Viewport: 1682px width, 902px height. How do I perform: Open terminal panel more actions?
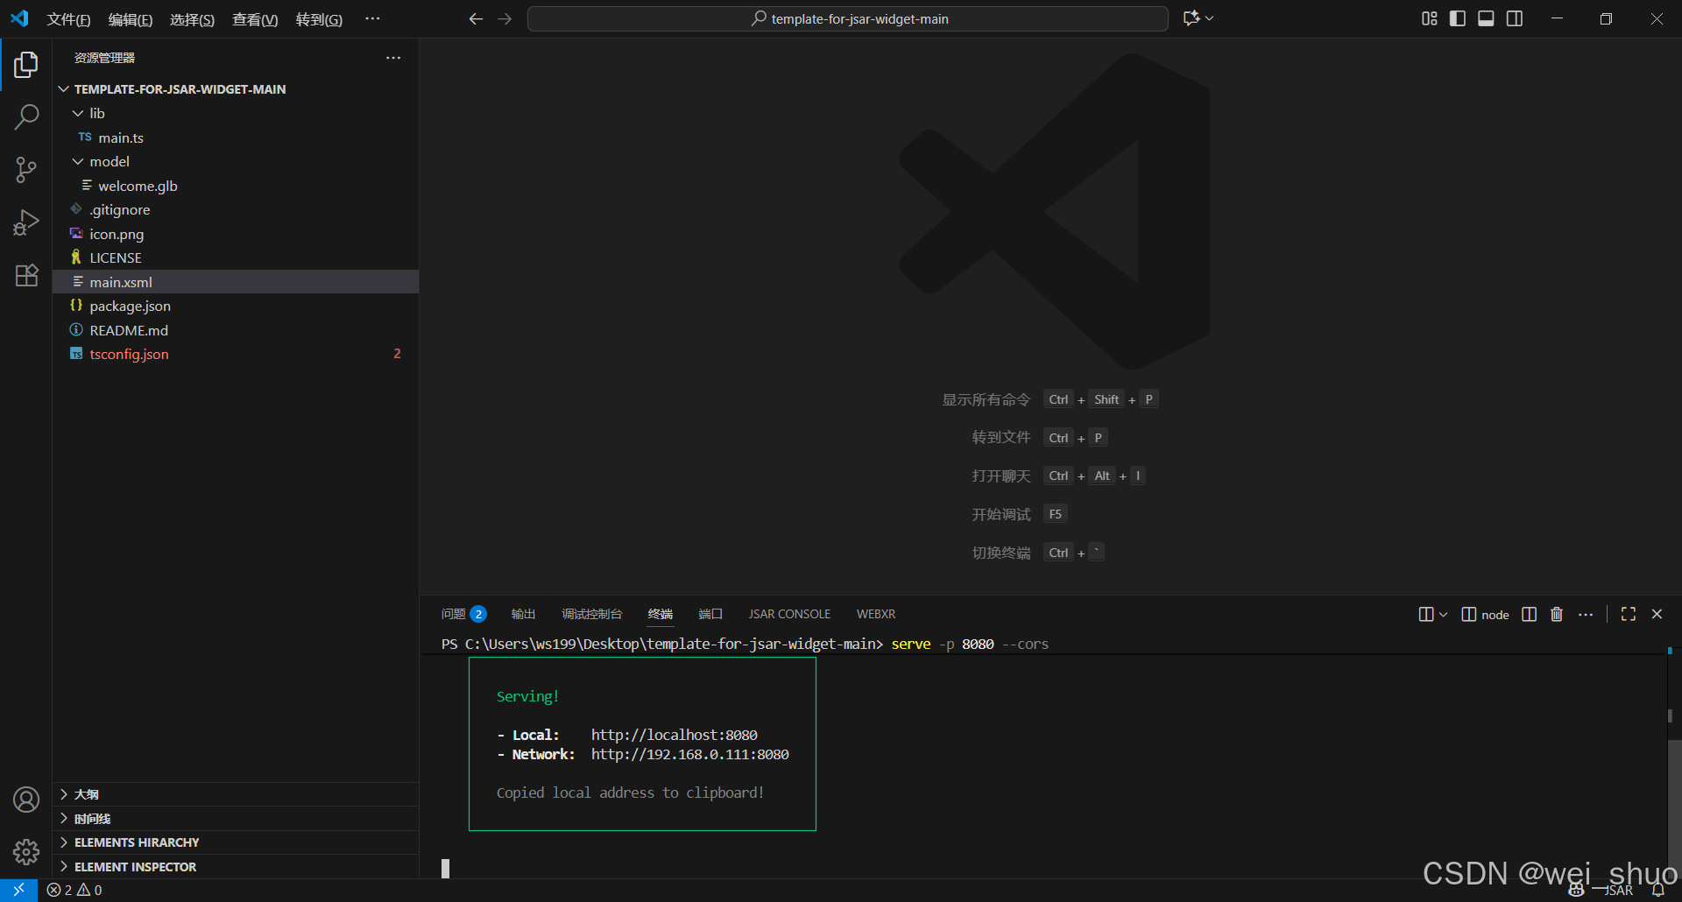click(x=1586, y=614)
